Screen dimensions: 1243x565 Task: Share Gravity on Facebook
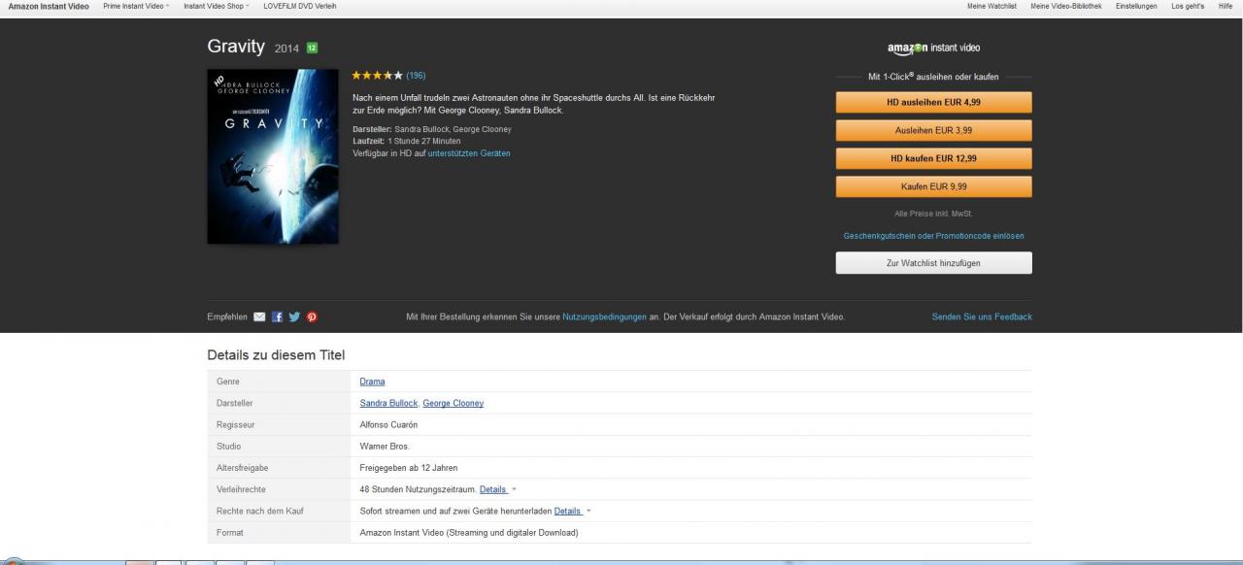277,316
